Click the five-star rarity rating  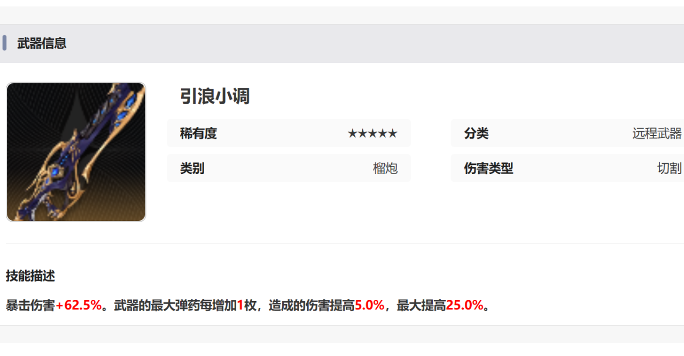point(372,133)
